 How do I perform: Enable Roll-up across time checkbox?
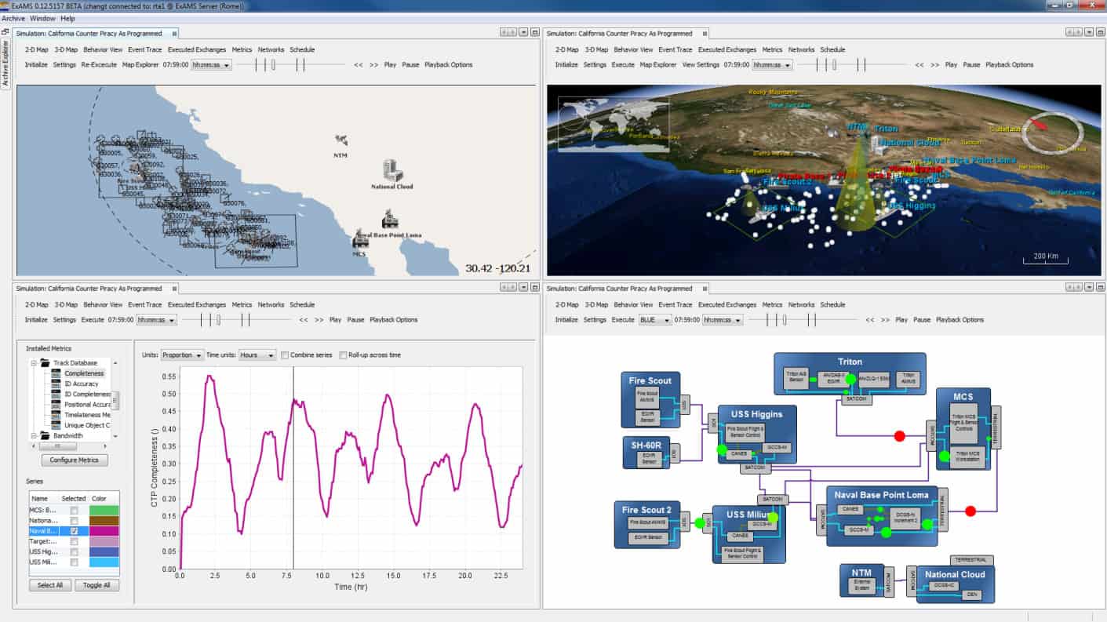[343, 355]
